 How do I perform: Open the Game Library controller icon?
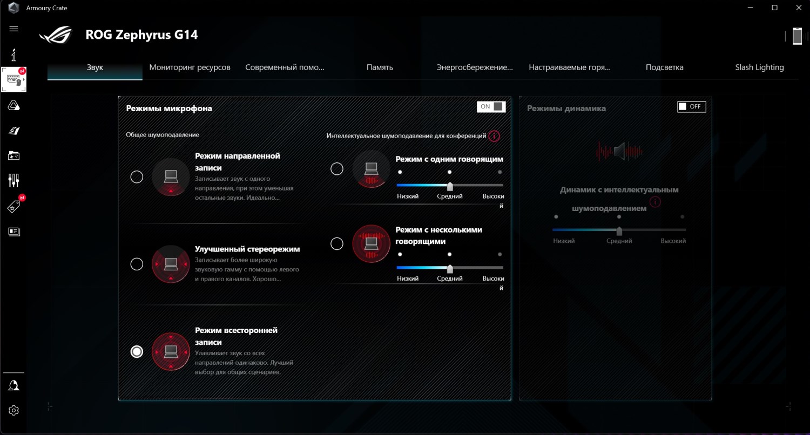tap(14, 155)
